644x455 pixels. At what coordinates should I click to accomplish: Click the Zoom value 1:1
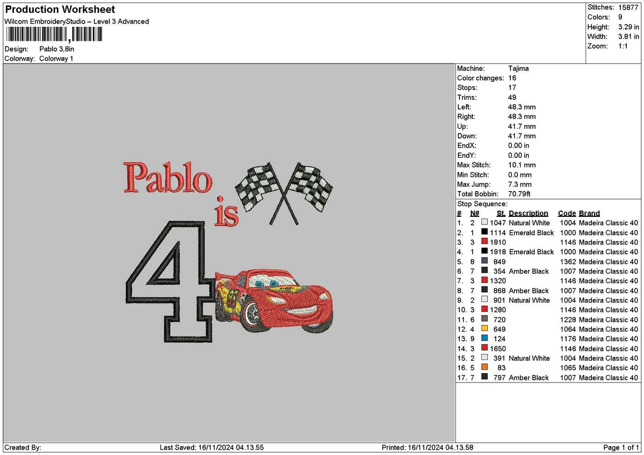pyautogui.click(x=624, y=46)
